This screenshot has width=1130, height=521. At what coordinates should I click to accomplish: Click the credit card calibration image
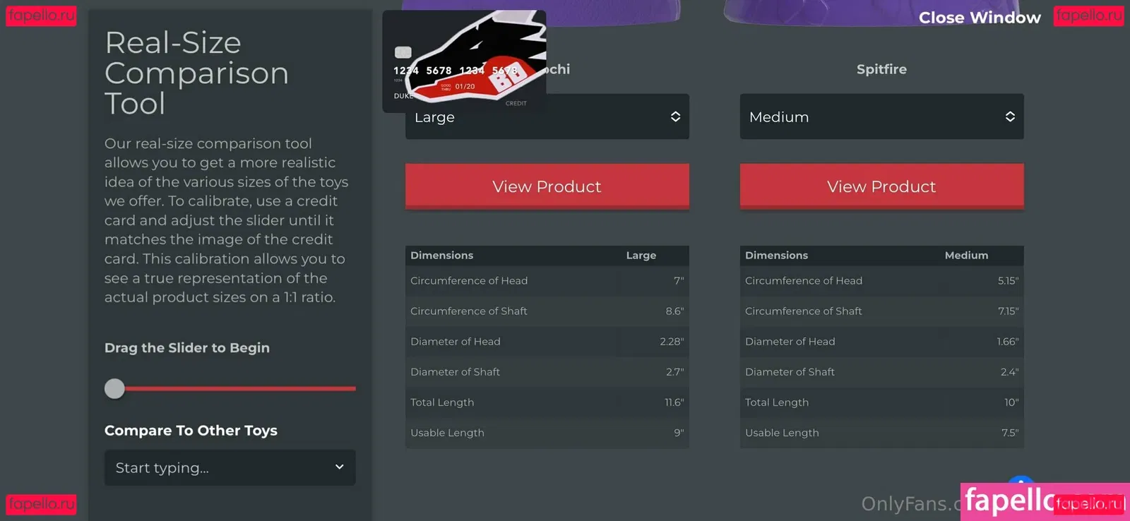click(464, 61)
